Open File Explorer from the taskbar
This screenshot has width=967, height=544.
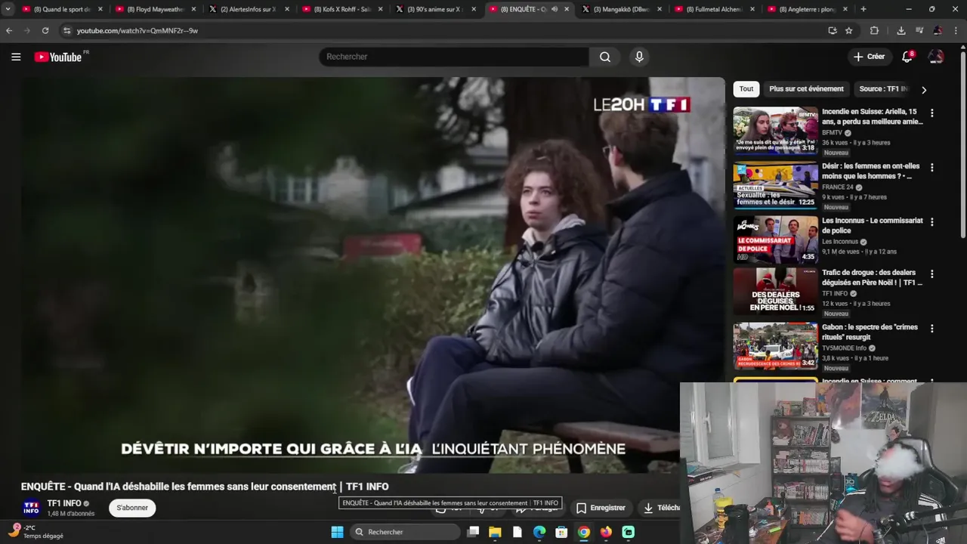click(x=495, y=532)
